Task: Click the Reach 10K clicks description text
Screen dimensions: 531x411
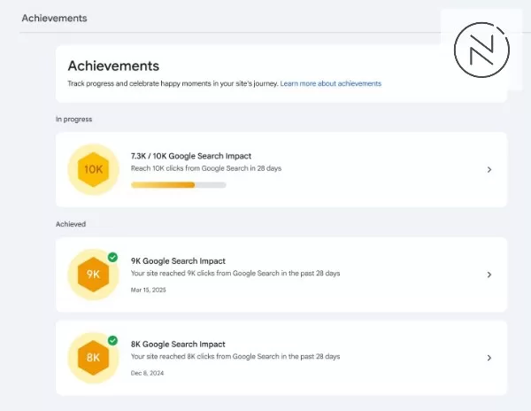Action: point(206,168)
